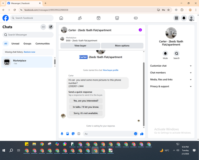The height and width of the screenshot is (160, 199).
Task: Reload the page in browser
Action: (15, 10)
